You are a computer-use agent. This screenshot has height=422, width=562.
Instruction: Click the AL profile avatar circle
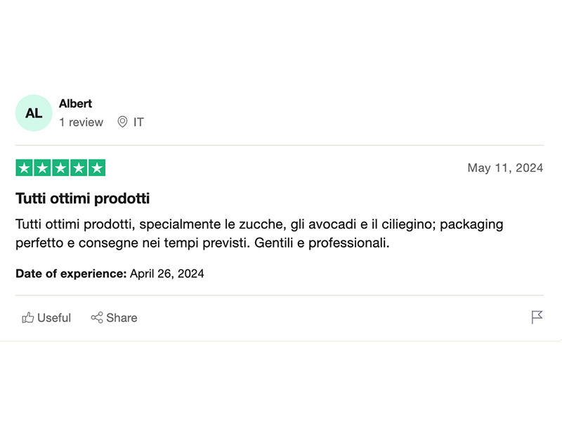(x=34, y=113)
